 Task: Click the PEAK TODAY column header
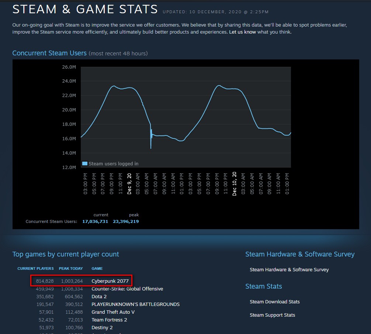coord(71,268)
